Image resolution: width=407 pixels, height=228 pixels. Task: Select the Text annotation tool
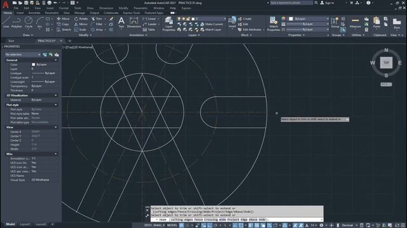[x=121, y=23]
